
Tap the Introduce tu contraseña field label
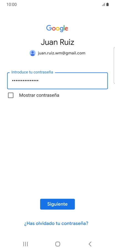[32, 72]
